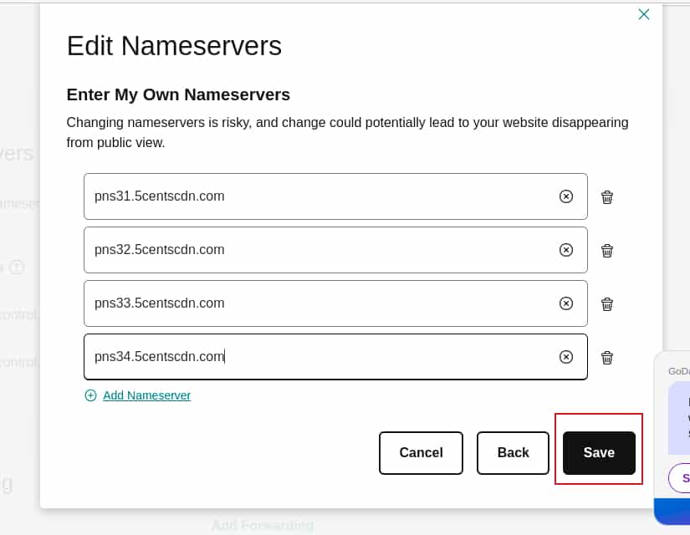Save the nameserver changes
The image size is (690, 535).
[x=600, y=453]
